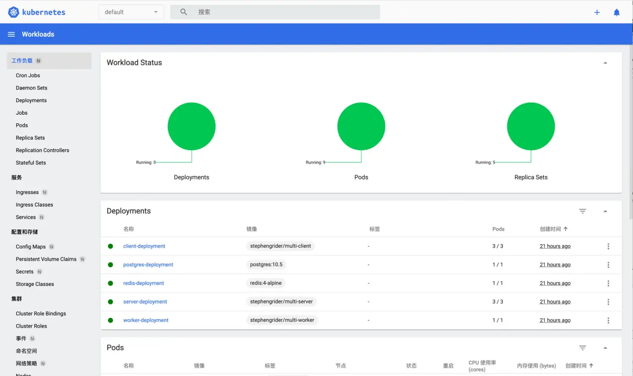Click green status dot of server-deployment
Screen dimensions: 633x376
[110, 302]
